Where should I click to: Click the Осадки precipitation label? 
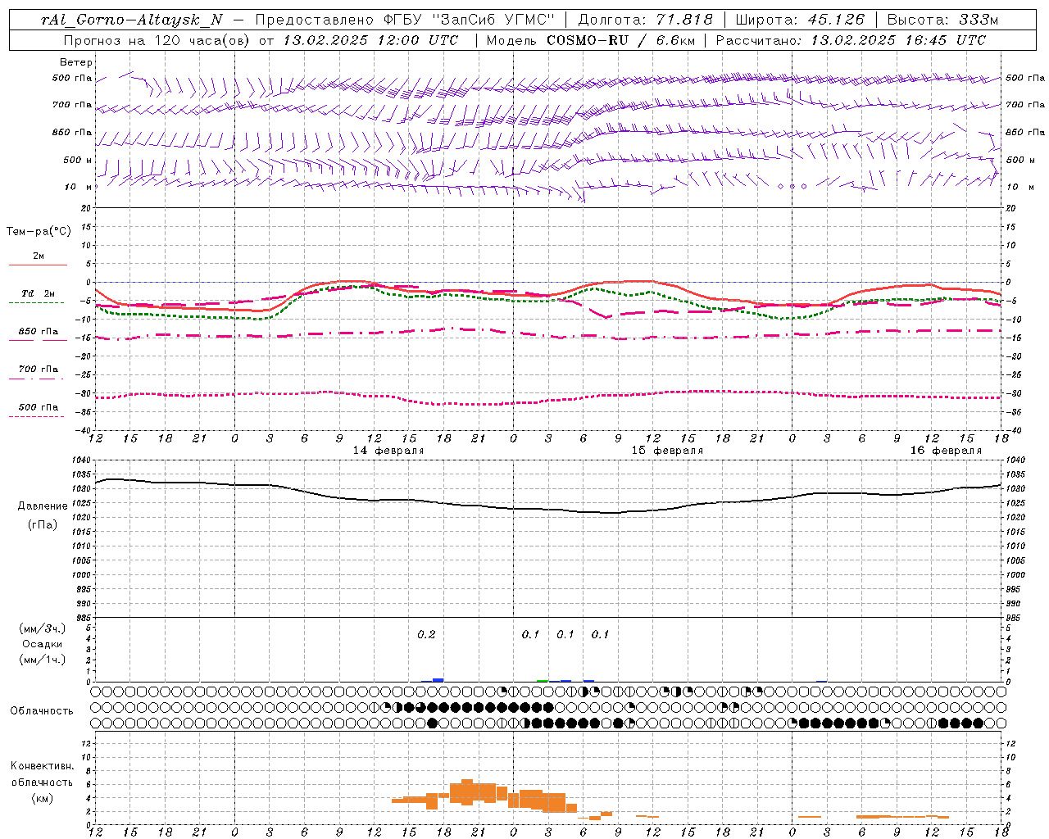[43, 644]
